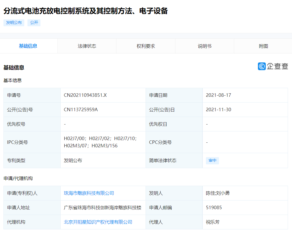The height and width of the screenshot is (234, 292).
Task: Click application number CN202110943851.X
Action: click(x=85, y=95)
